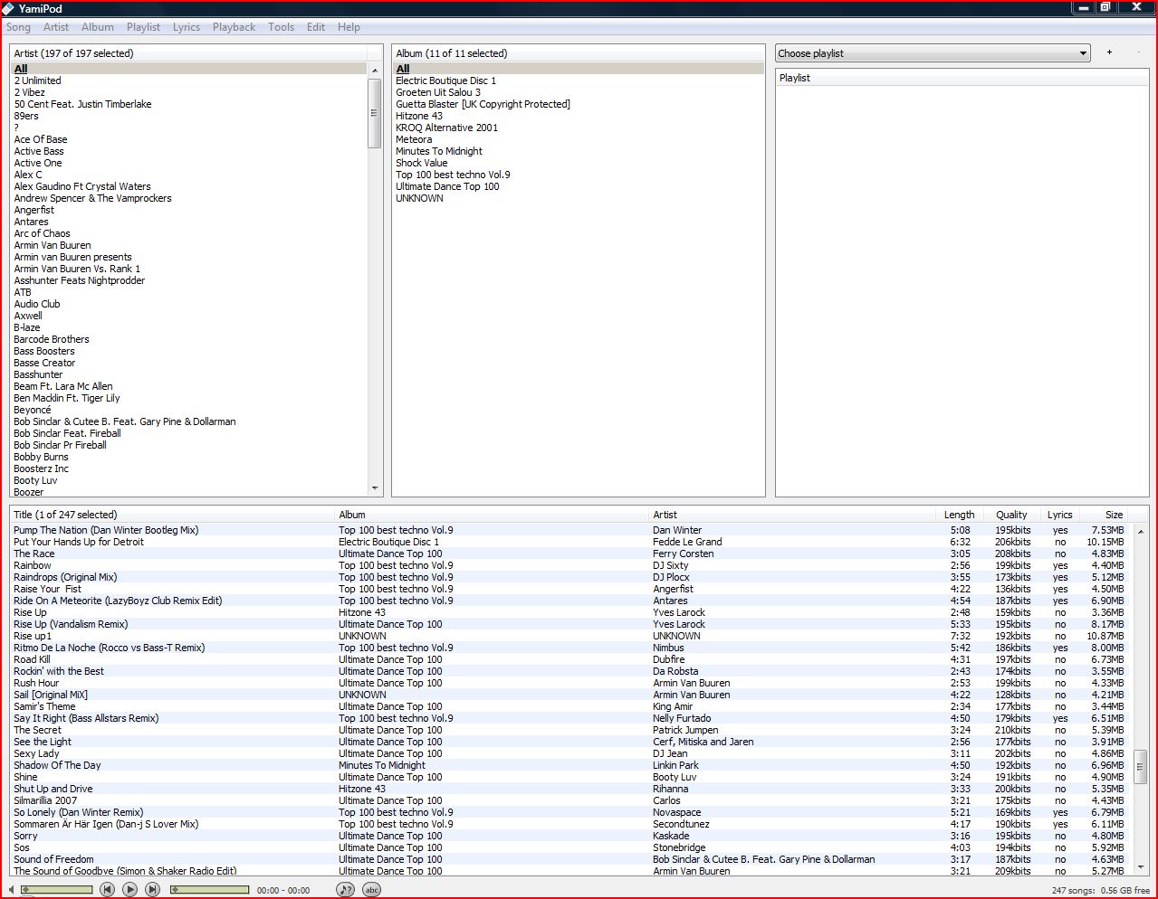Click the abc lyrics icon
1158x899 pixels.
[371, 890]
